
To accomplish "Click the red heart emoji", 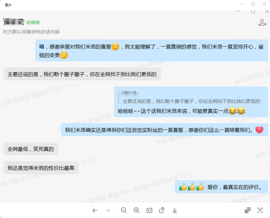I will pos(259,130).
